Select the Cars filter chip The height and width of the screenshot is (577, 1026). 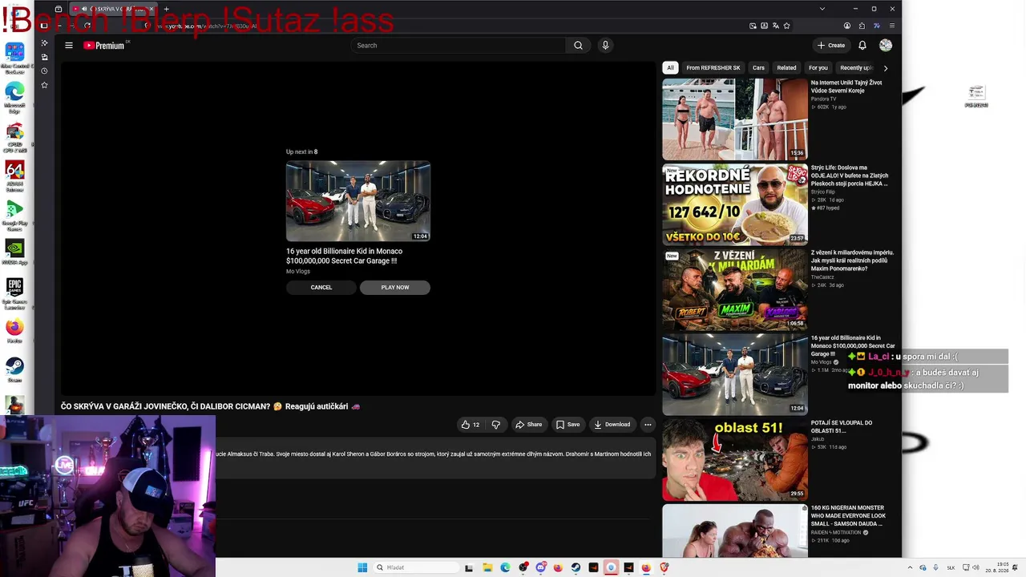[x=758, y=68]
